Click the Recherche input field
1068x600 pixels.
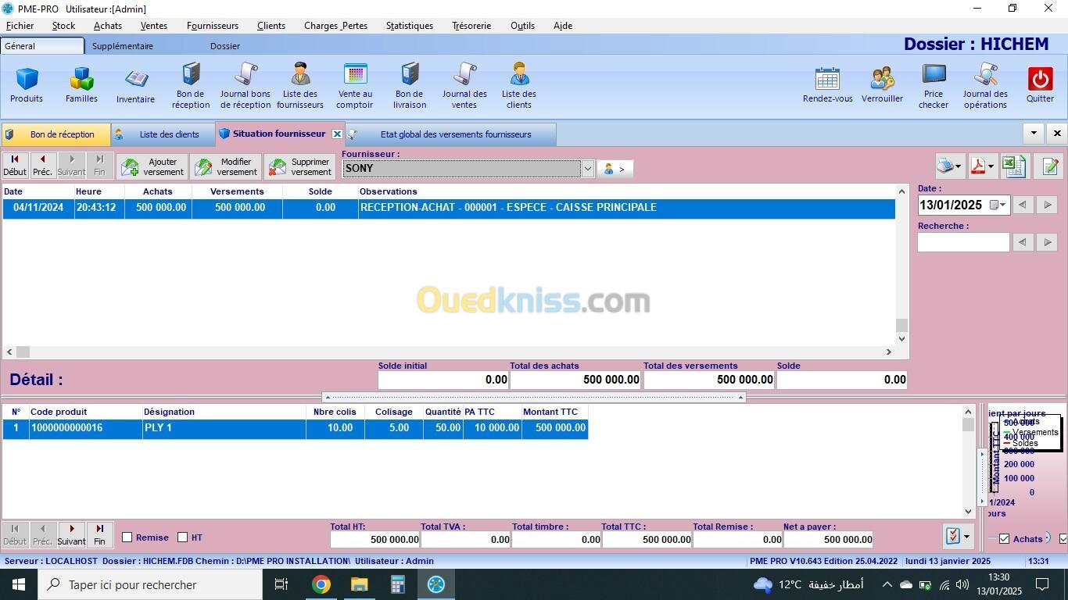tap(962, 242)
